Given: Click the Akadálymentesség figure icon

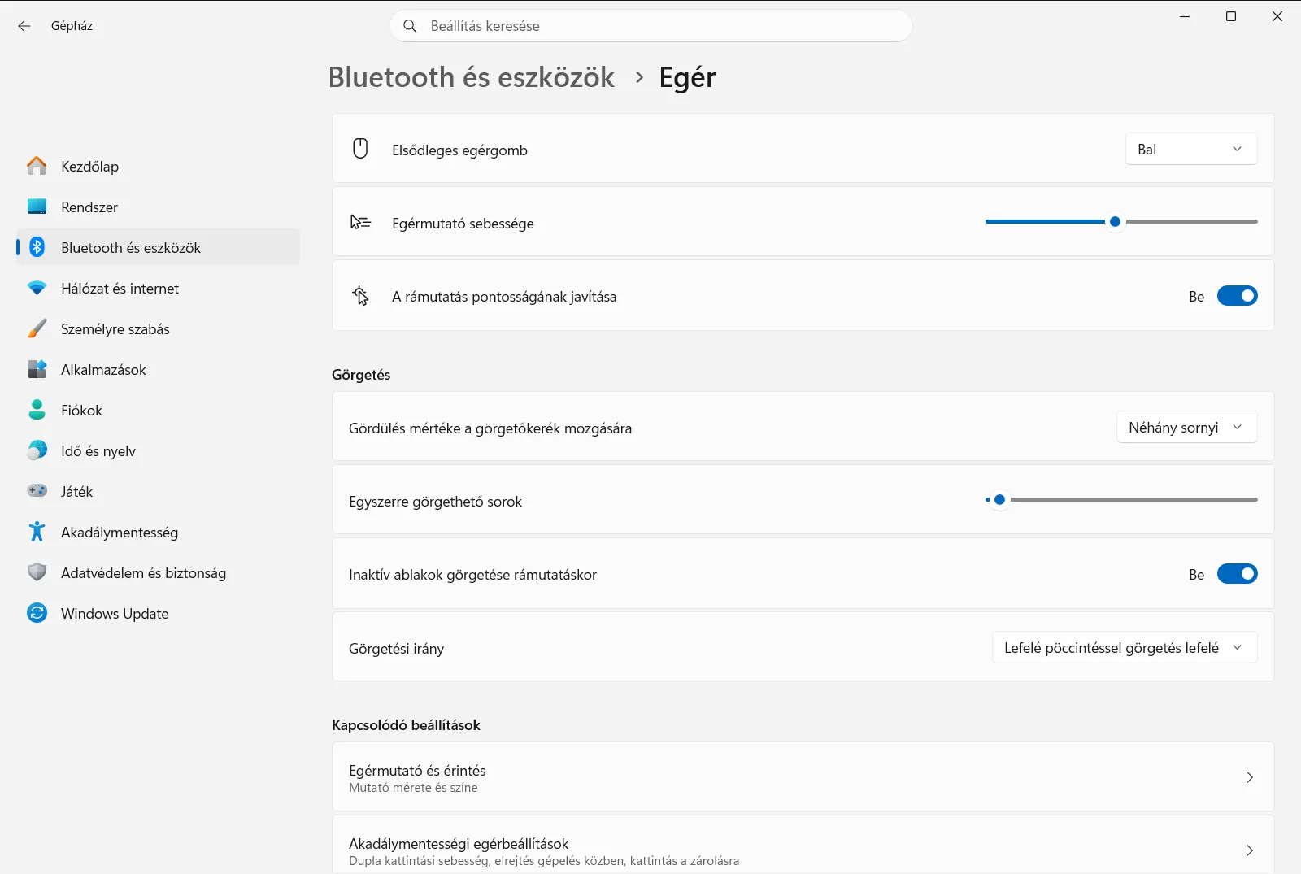Looking at the screenshot, I should pos(37,532).
